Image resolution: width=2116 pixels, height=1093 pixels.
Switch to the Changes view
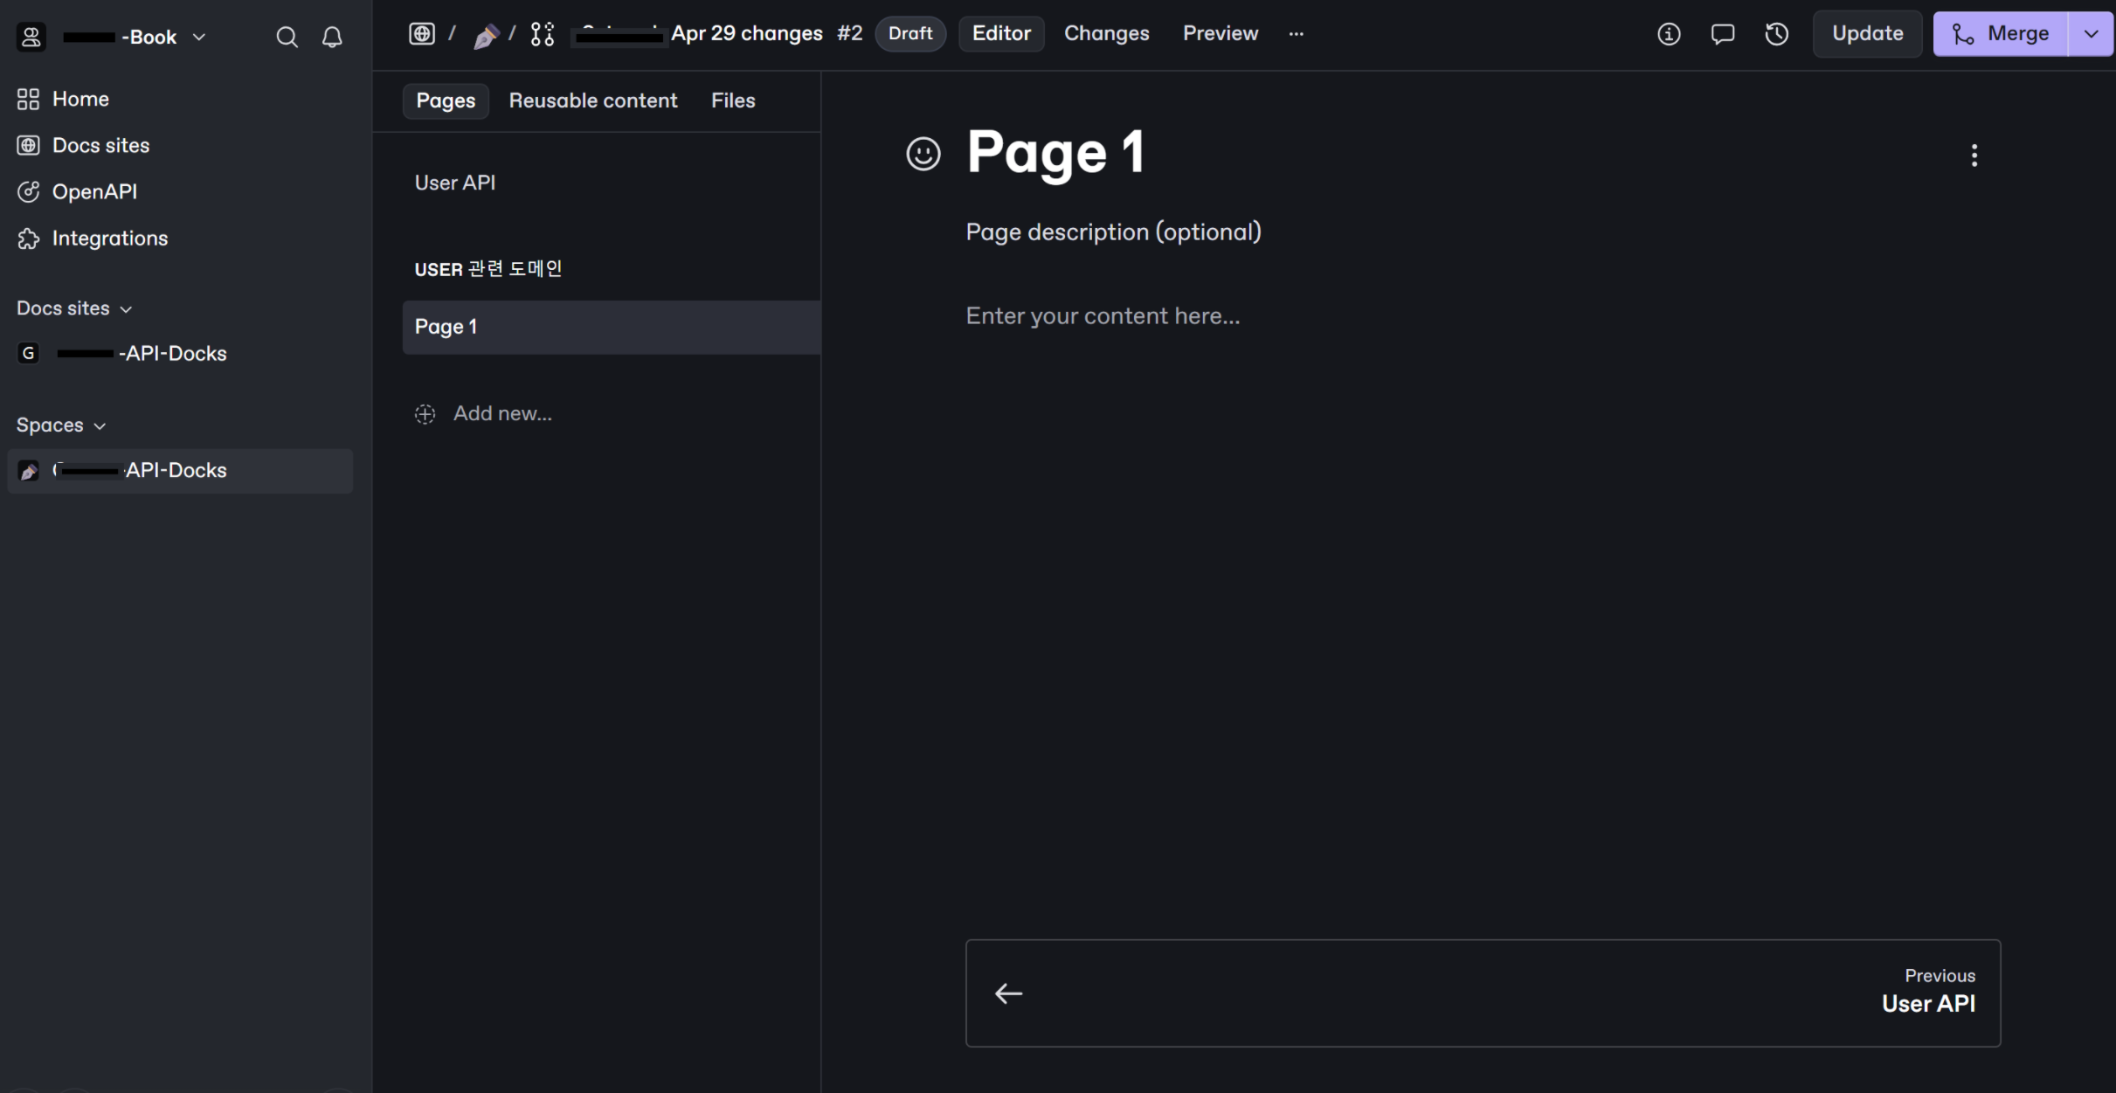(1106, 33)
